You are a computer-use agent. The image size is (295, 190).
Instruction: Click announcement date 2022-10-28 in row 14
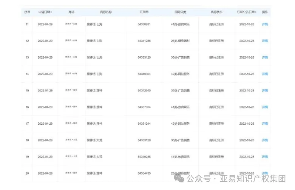click(247, 74)
